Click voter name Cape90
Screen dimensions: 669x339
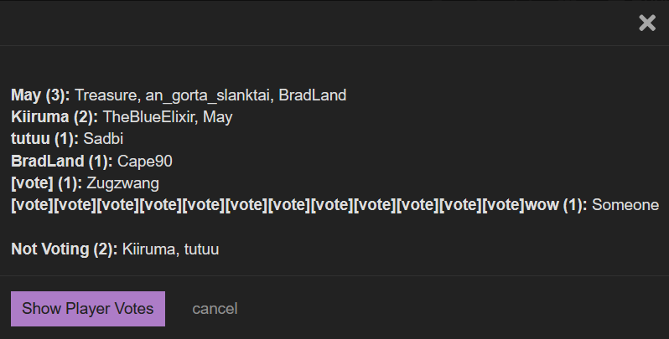pyautogui.click(x=145, y=162)
